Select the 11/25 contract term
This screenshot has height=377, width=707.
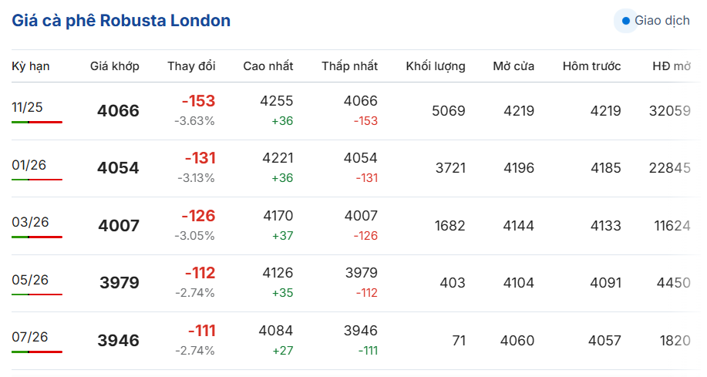click(27, 107)
